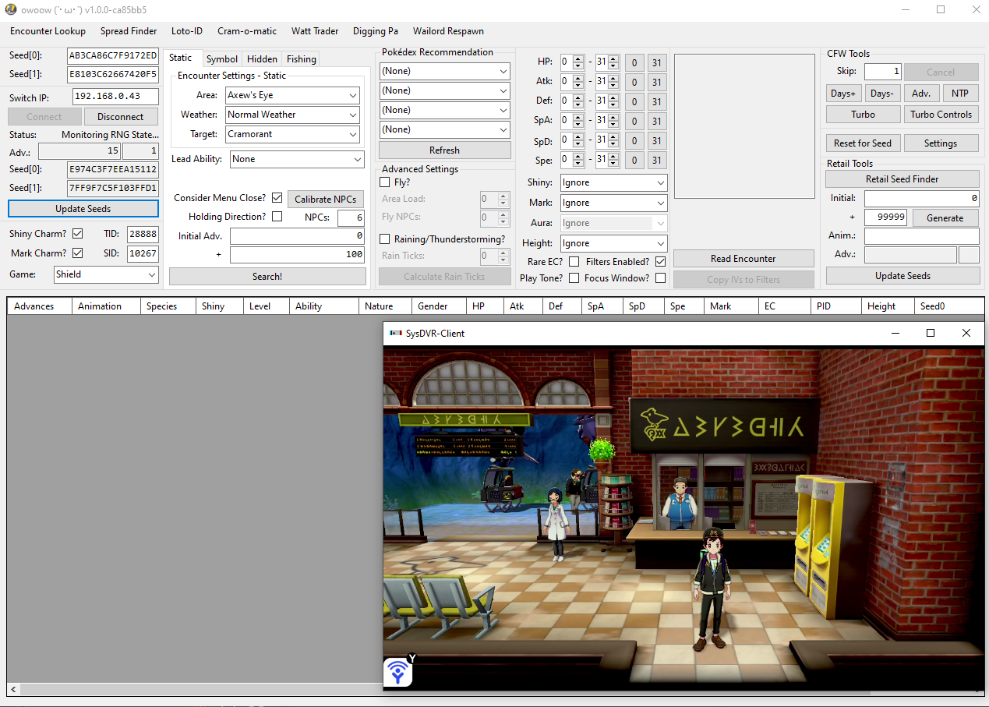Click Calibrate NPCs button

click(326, 200)
